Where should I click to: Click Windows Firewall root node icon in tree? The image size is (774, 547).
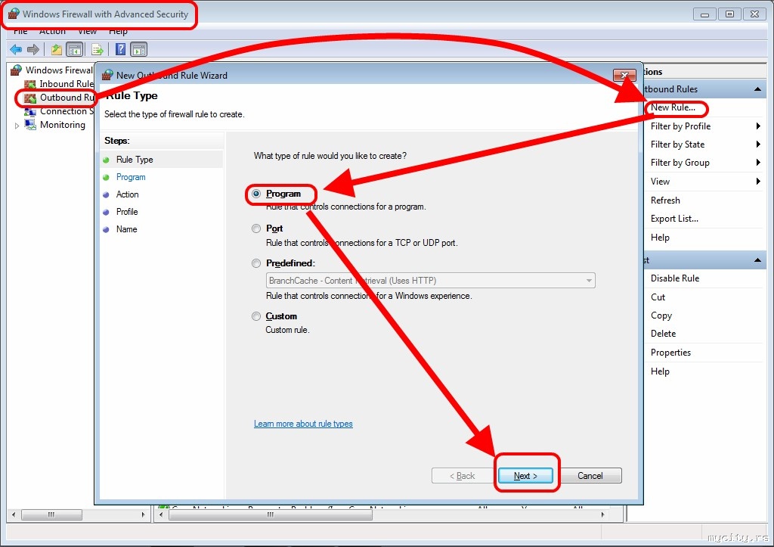[x=17, y=70]
